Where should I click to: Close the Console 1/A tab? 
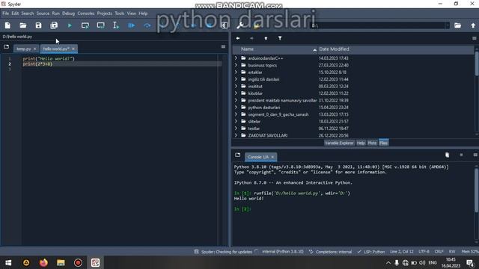(272, 157)
